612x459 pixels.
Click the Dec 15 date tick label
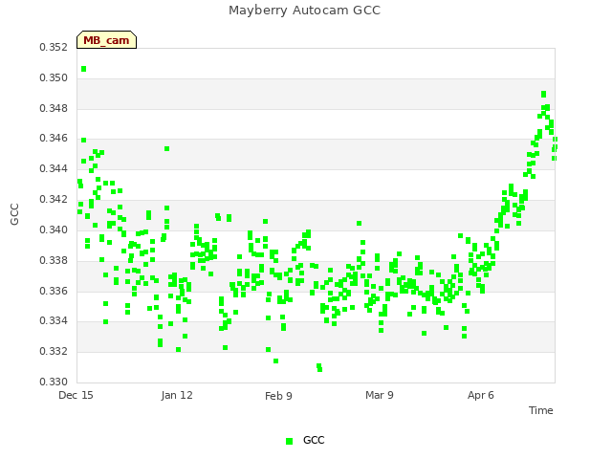(x=76, y=395)
